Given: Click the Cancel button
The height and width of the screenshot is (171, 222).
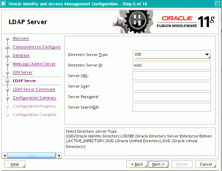Looking at the screenshot, I should click(206, 164).
